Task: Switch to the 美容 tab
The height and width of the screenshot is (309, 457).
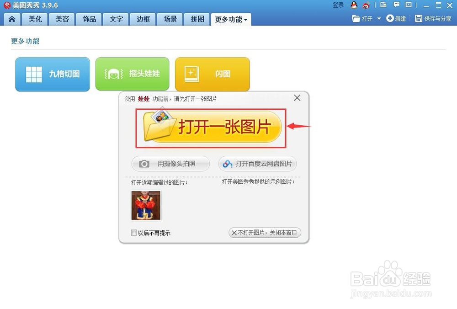Action: [x=62, y=19]
